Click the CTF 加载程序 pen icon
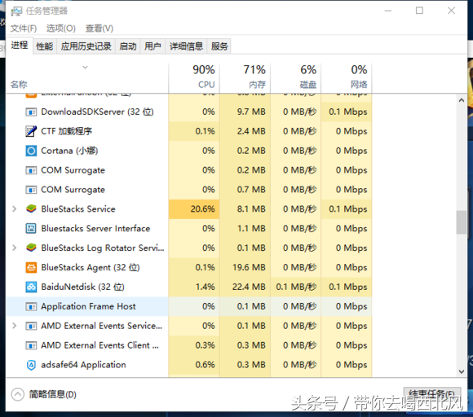This screenshot has width=473, height=417. coord(31,131)
